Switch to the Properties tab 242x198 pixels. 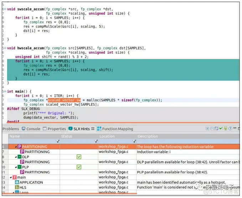[x=55, y=129]
